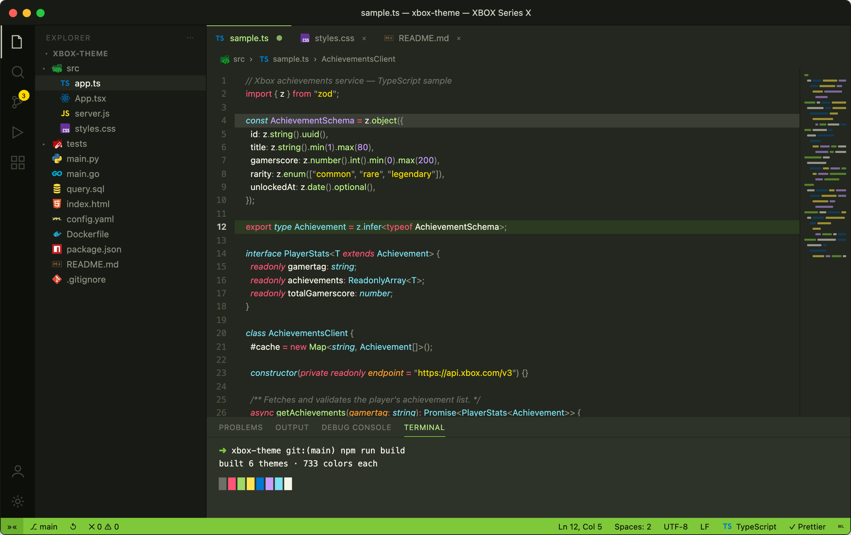This screenshot has width=851, height=535.
Task: Open the Extensions view
Action: coord(17,163)
